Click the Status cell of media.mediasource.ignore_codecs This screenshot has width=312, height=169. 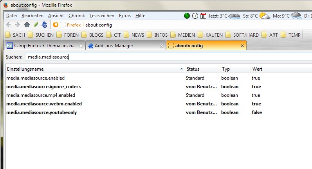click(x=201, y=87)
